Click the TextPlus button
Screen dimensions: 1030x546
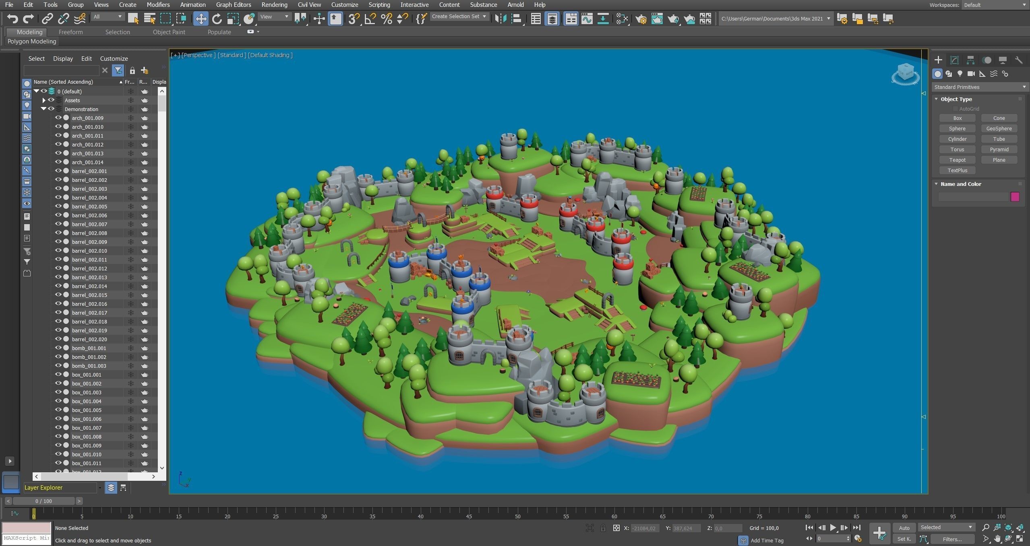coord(957,170)
